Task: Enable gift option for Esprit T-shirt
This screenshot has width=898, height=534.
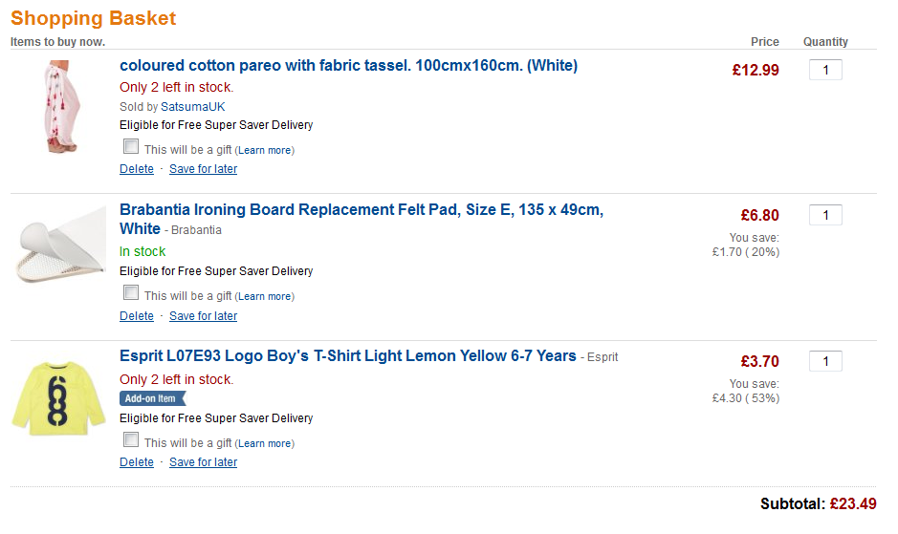Action: (x=131, y=440)
